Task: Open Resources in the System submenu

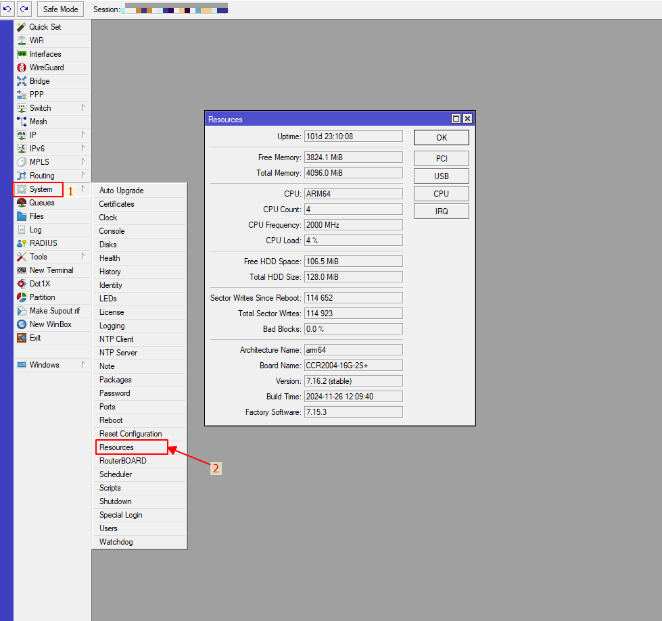Action: coord(116,447)
